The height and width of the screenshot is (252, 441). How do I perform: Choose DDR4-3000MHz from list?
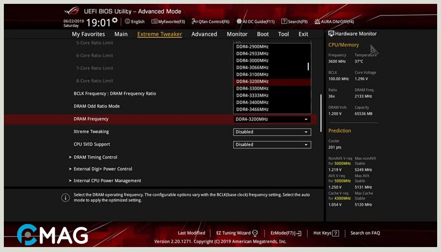[272, 61]
